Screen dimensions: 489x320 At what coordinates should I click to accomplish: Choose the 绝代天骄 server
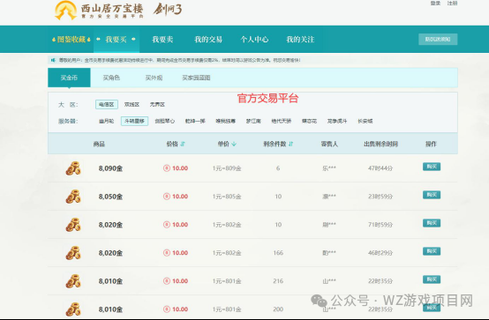pyautogui.click(x=281, y=121)
